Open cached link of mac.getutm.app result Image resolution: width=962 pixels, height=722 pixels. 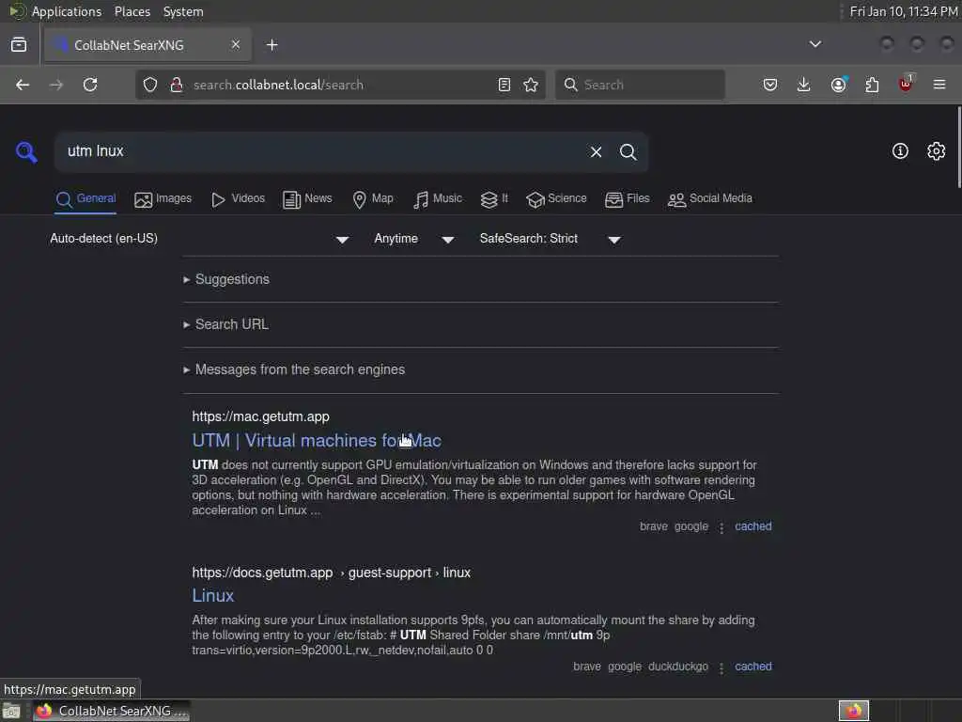point(753,526)
